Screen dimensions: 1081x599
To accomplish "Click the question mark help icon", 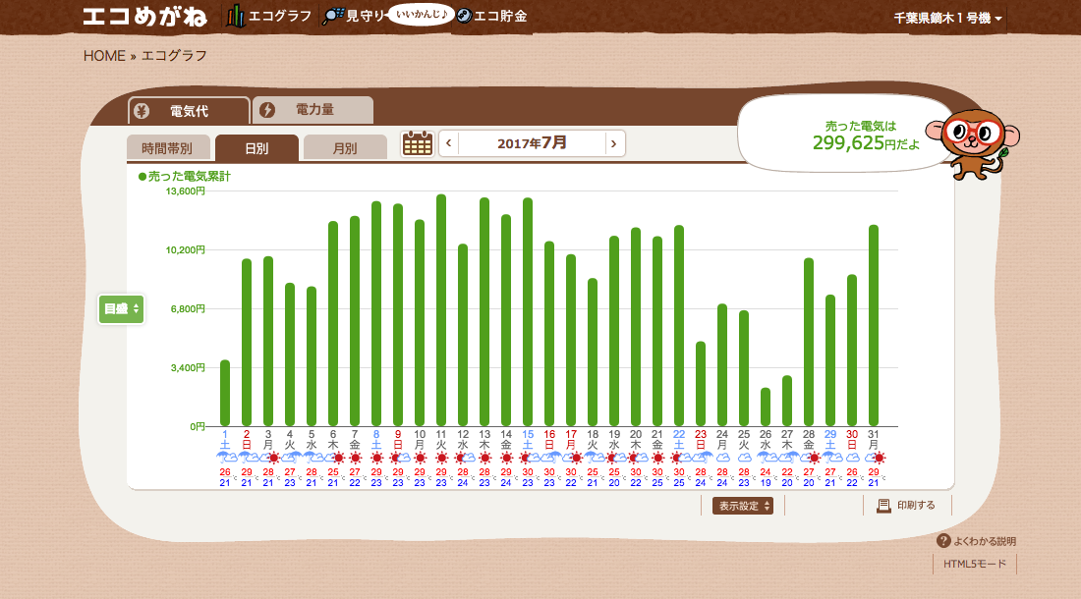I will (943, 540).
